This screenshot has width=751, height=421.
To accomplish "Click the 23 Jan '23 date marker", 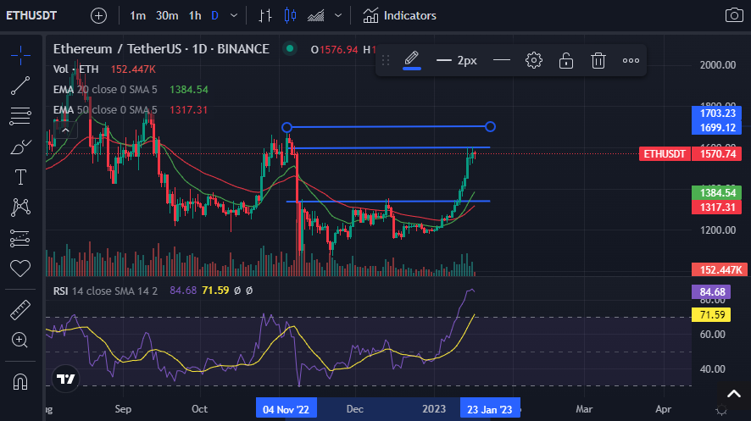I will pyautogui.click(x=490, y=409).
